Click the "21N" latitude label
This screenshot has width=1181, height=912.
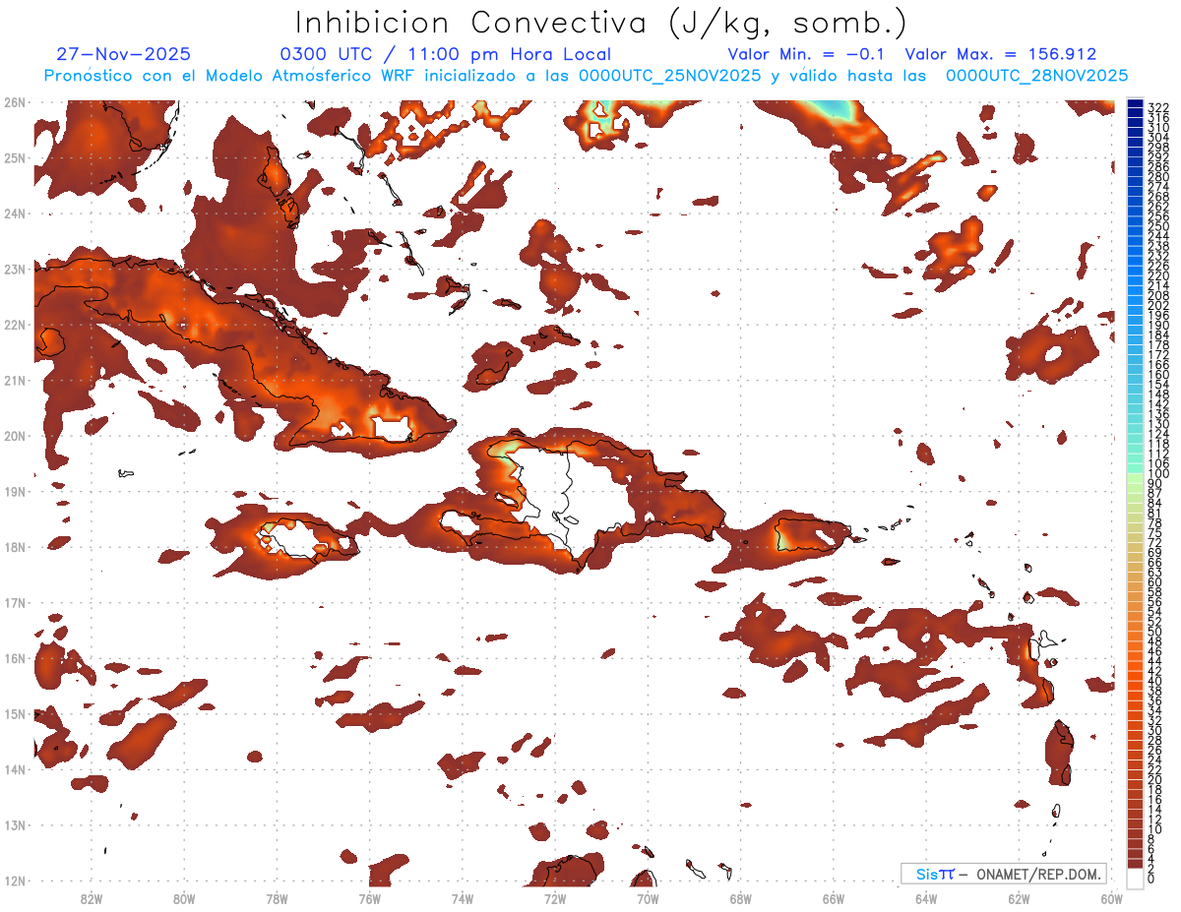click(x=15, y=380)
